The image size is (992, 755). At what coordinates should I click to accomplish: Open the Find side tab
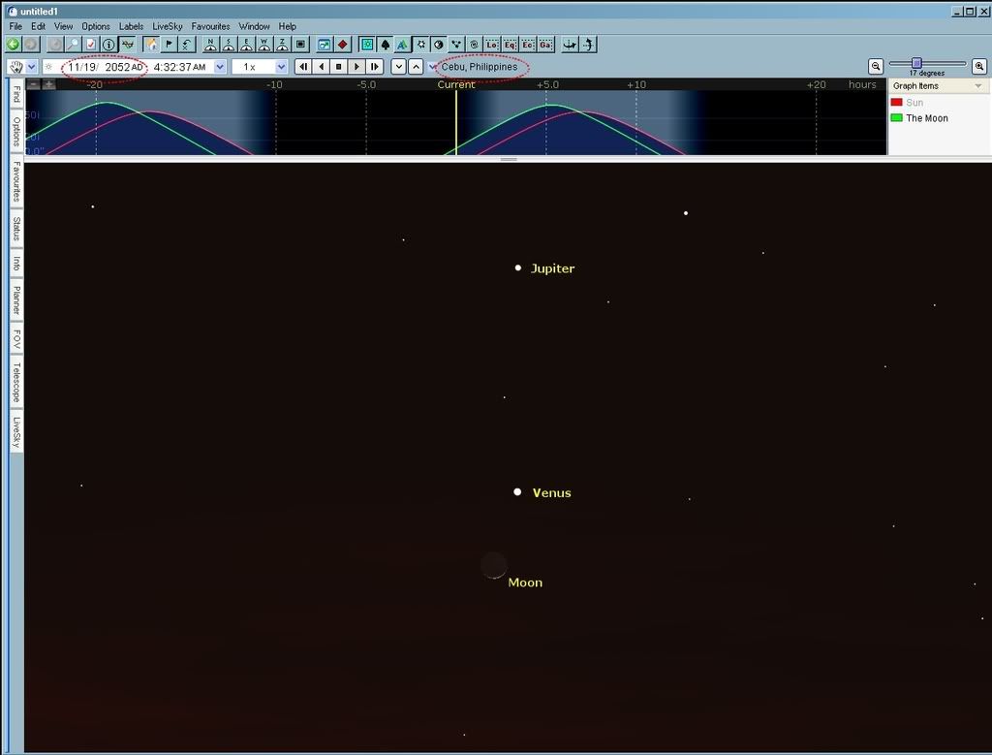tap(16, 94)
